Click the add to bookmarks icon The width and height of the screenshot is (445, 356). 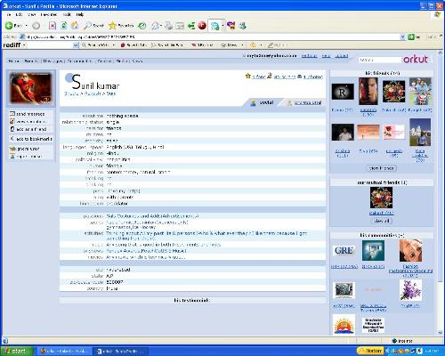coord(12,139)
